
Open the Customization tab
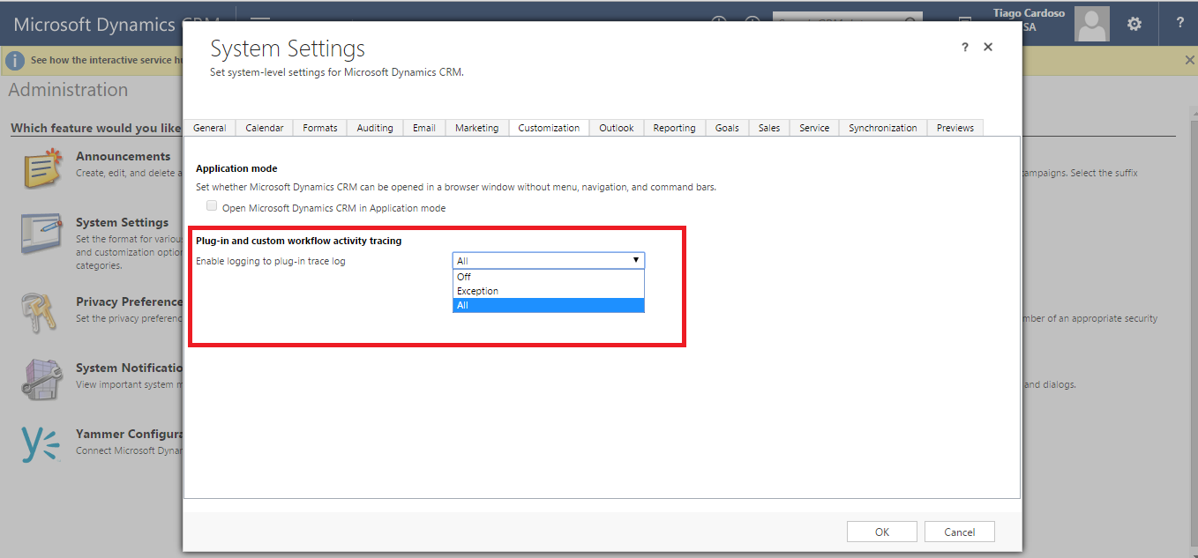pyautogui.click(x=549, y=127)
